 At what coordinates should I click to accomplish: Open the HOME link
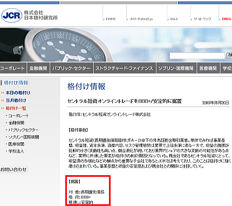pos(111,19)
